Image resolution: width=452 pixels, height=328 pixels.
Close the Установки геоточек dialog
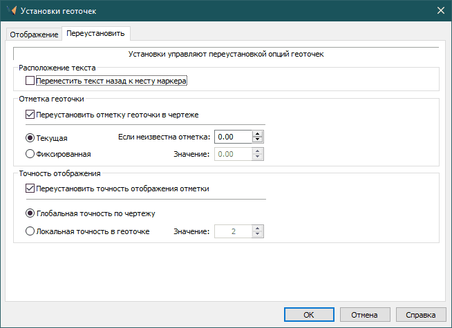[440, 10]
